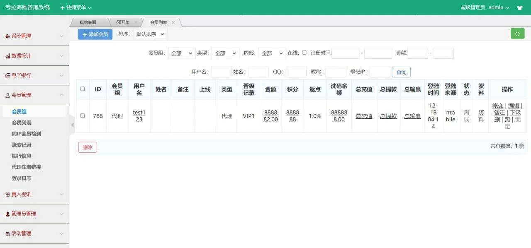Image resolution: width=531 pixels, height=248 pixels.
Task: Click the 添加会员 button
Action: pyautogui.click(x=95, y=34)
